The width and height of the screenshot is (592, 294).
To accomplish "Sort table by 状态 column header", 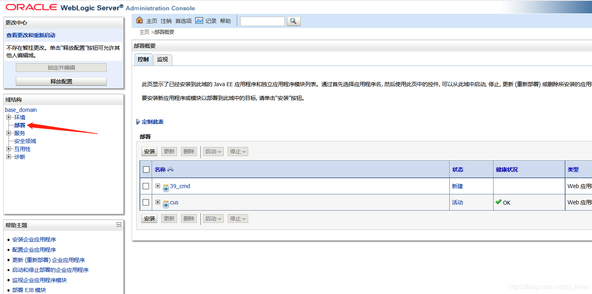I will 458,170.
